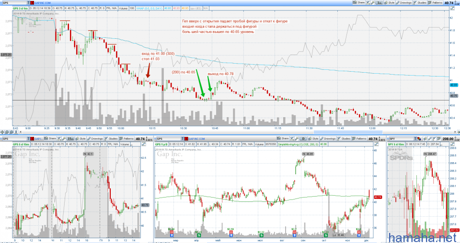Viewport: 460px width, 243px height.
Task: Open symbol dropdown arrow in 15m chart
Action: 28,139
